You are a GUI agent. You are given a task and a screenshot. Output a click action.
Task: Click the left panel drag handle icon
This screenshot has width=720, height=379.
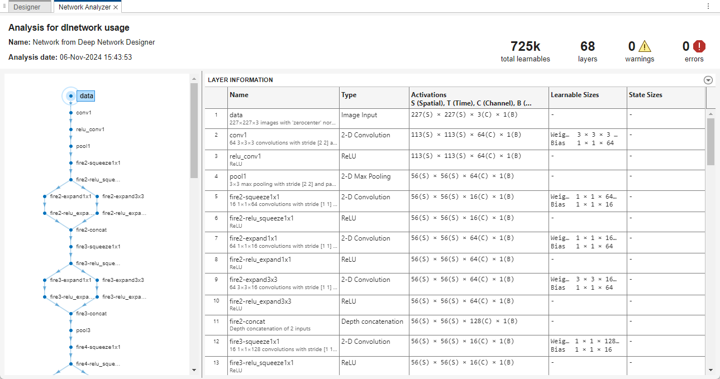(x=3, y=6)
